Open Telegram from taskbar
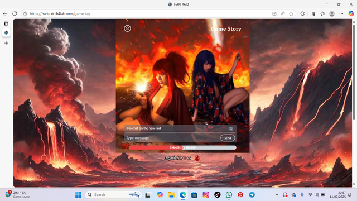357x201 pixels. pyautogui.click(x=252, y=195)
